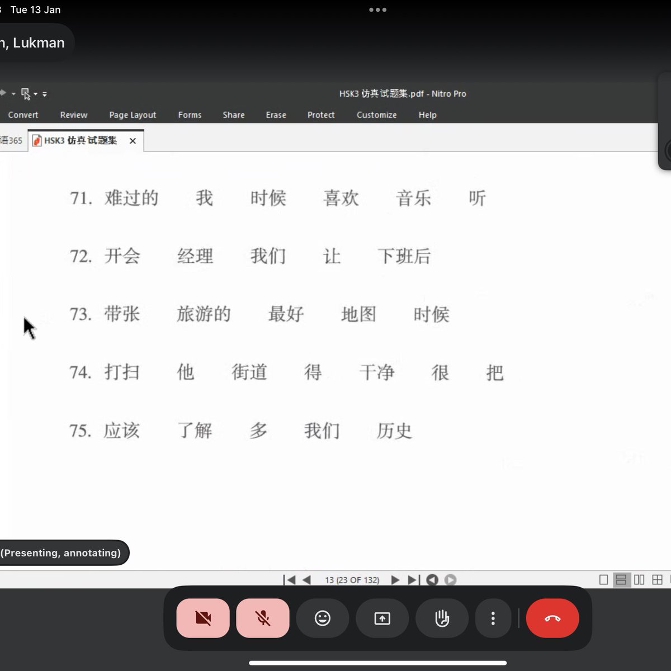Open the customize quick access toolbar dropdown

click(x=45, y=94)
